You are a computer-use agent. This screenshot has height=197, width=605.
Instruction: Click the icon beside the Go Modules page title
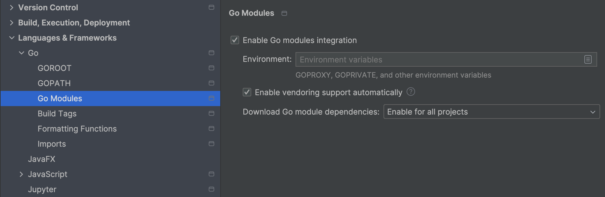(x=284, y=13)
